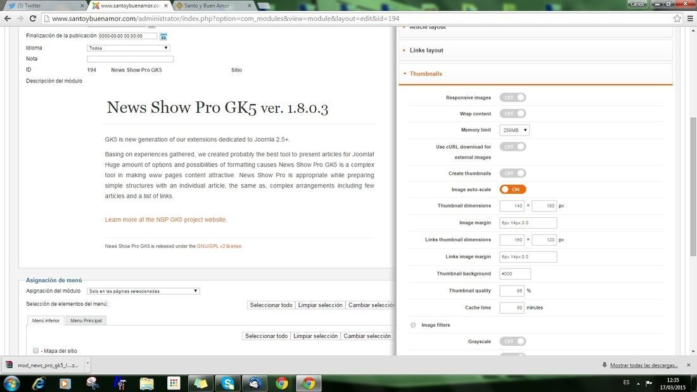Bookmark this page with the star icon
Screen dimensions: 697x392
click(x=677, y=18)
